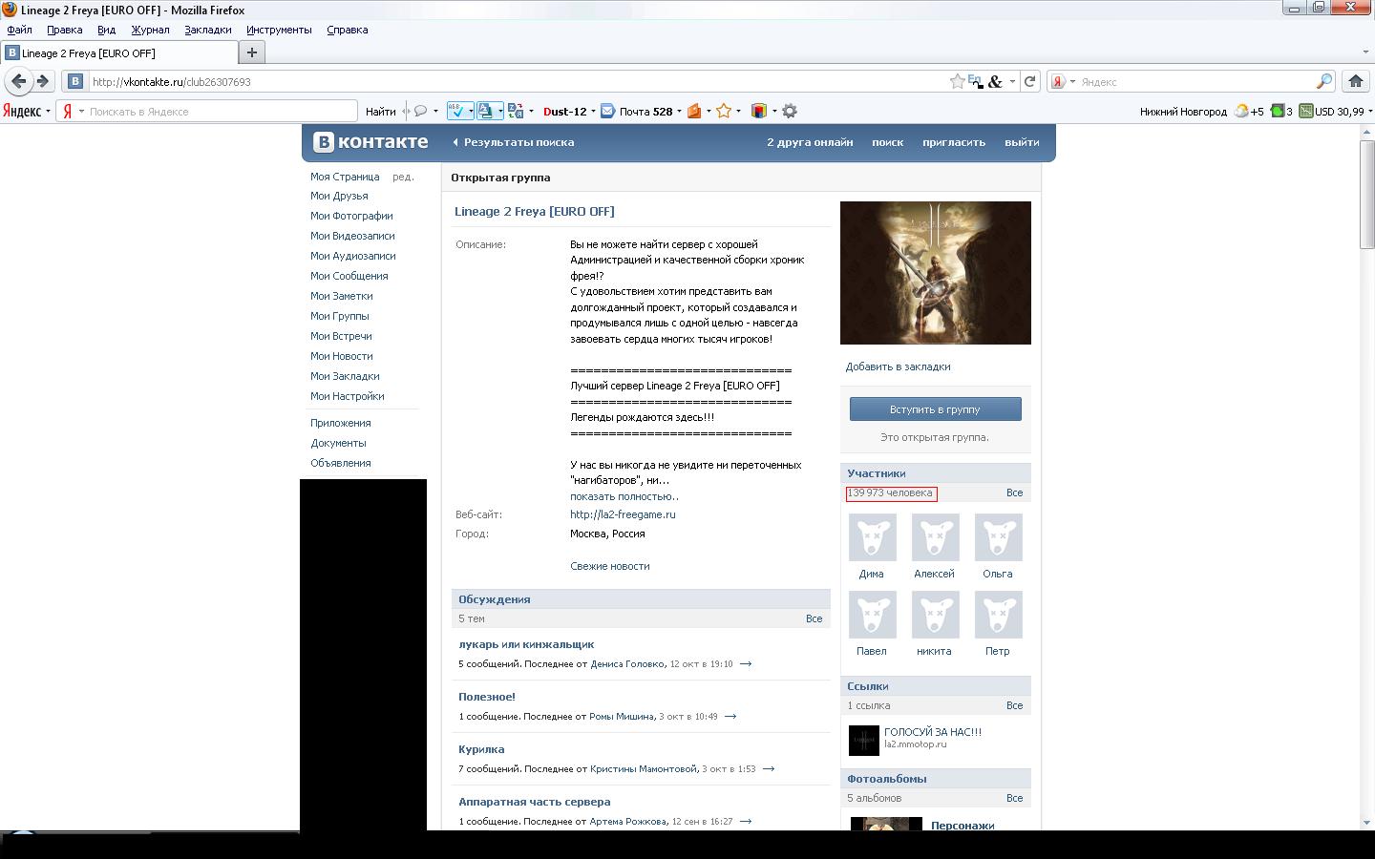Select the Lineage 2 Freya [EURO OFF] tab
Viewport: 1375px width, 859px height.
pos(118,52)
